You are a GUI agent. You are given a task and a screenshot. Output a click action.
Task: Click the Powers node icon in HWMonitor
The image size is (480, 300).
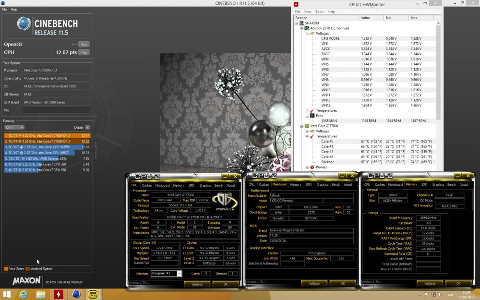pos(312,167)
